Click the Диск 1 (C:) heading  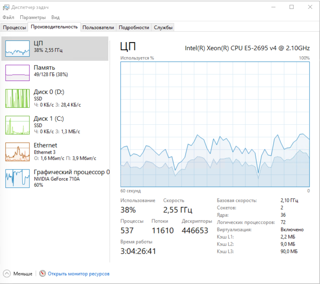pos(49,119)
